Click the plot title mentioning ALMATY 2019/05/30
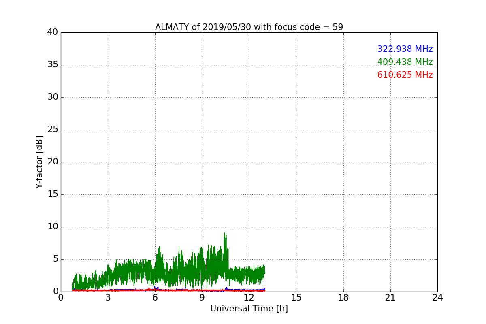 point(249,27)
